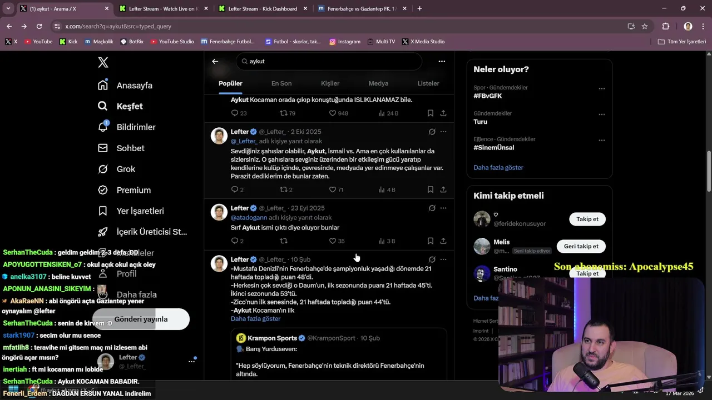Reload the browser page
Image resolution: width=712 pixels, height=400 pixels.
pos(39,26)
